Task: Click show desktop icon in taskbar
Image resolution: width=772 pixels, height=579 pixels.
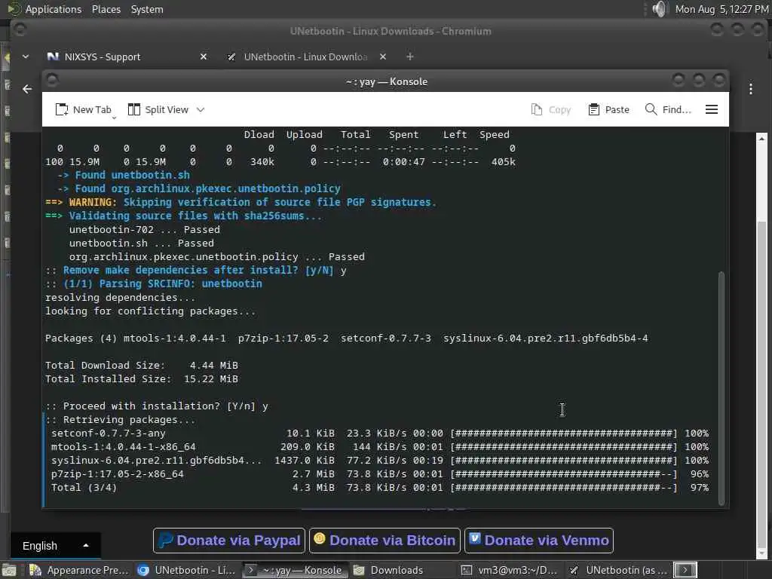Action: pos(8,571)
